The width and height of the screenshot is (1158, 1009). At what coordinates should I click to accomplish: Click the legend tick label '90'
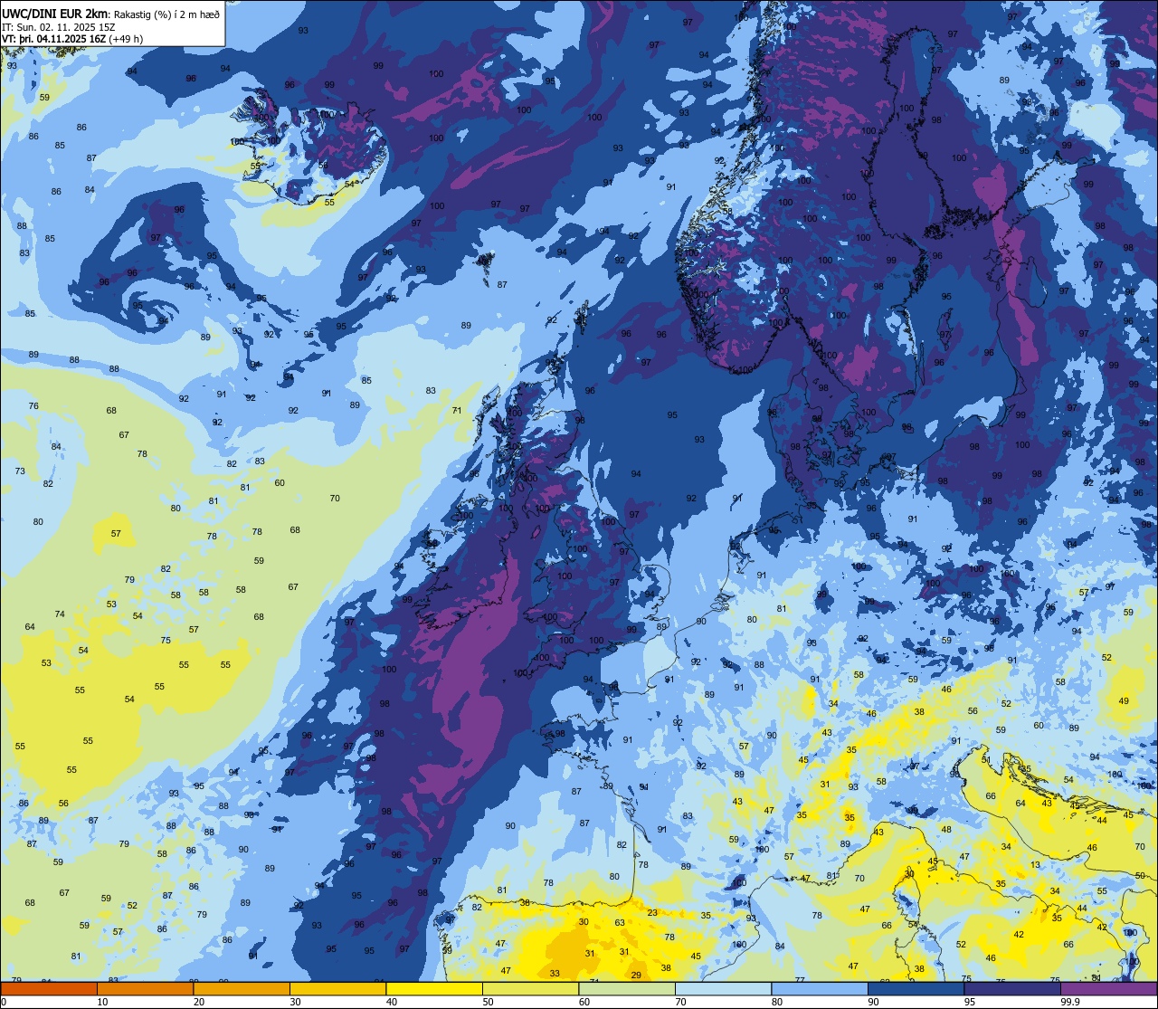click(x=873, y=1002)
